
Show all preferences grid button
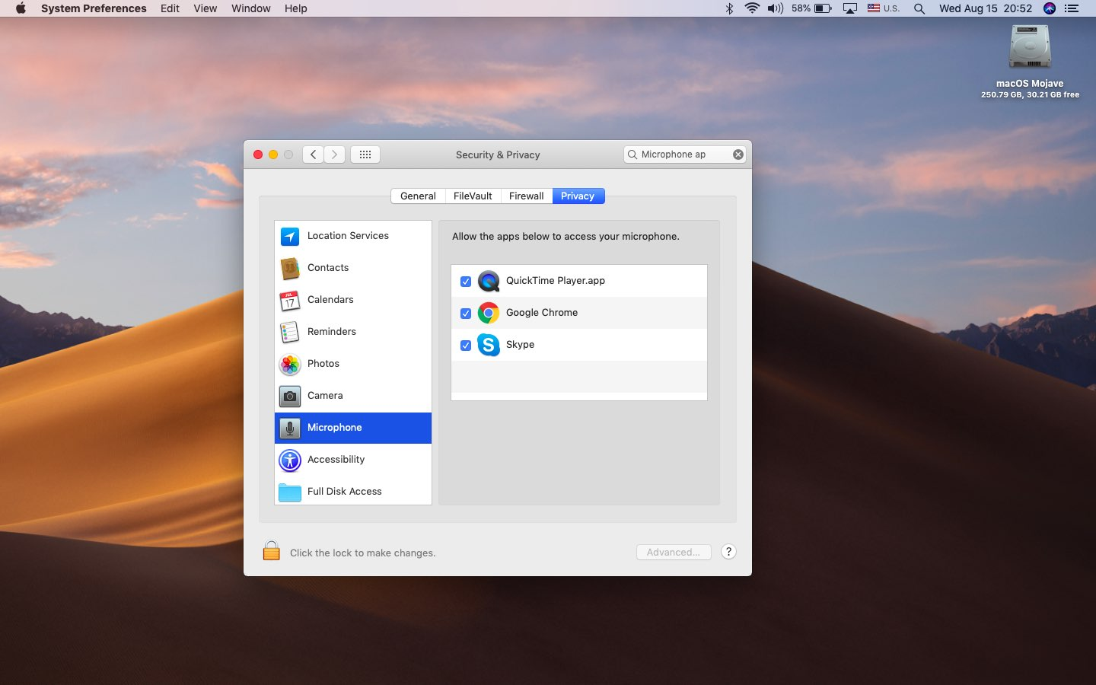point(365,155)
